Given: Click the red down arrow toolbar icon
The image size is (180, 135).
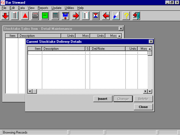Looking at the screenshot, I should pos(5,16).
